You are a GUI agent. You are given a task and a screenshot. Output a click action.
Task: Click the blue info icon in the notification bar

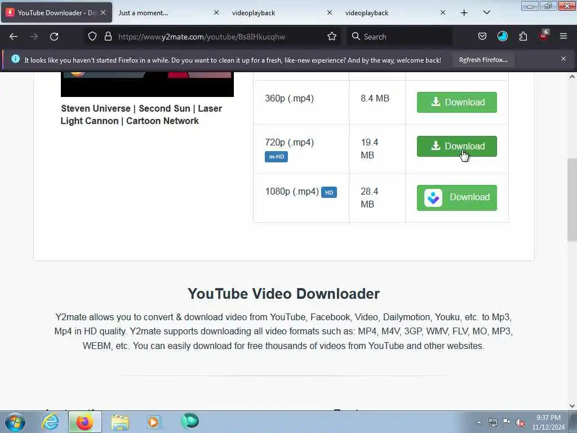pos(15,59)
